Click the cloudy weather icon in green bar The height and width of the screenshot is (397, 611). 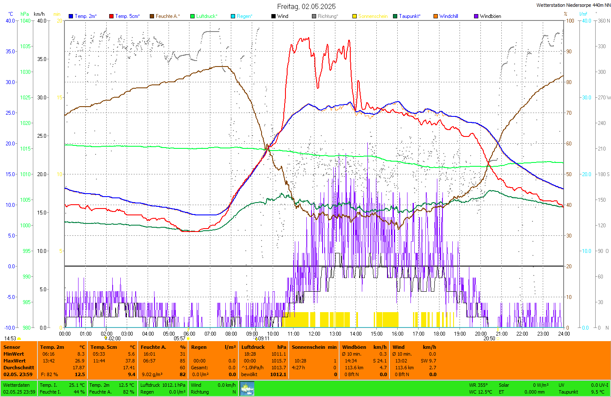point(247,388)
